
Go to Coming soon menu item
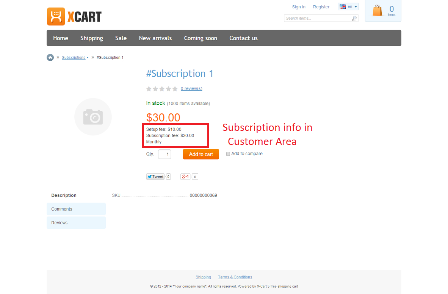point(201,38)
